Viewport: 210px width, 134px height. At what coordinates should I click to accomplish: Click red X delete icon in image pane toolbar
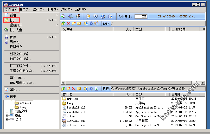coord(68,23)
